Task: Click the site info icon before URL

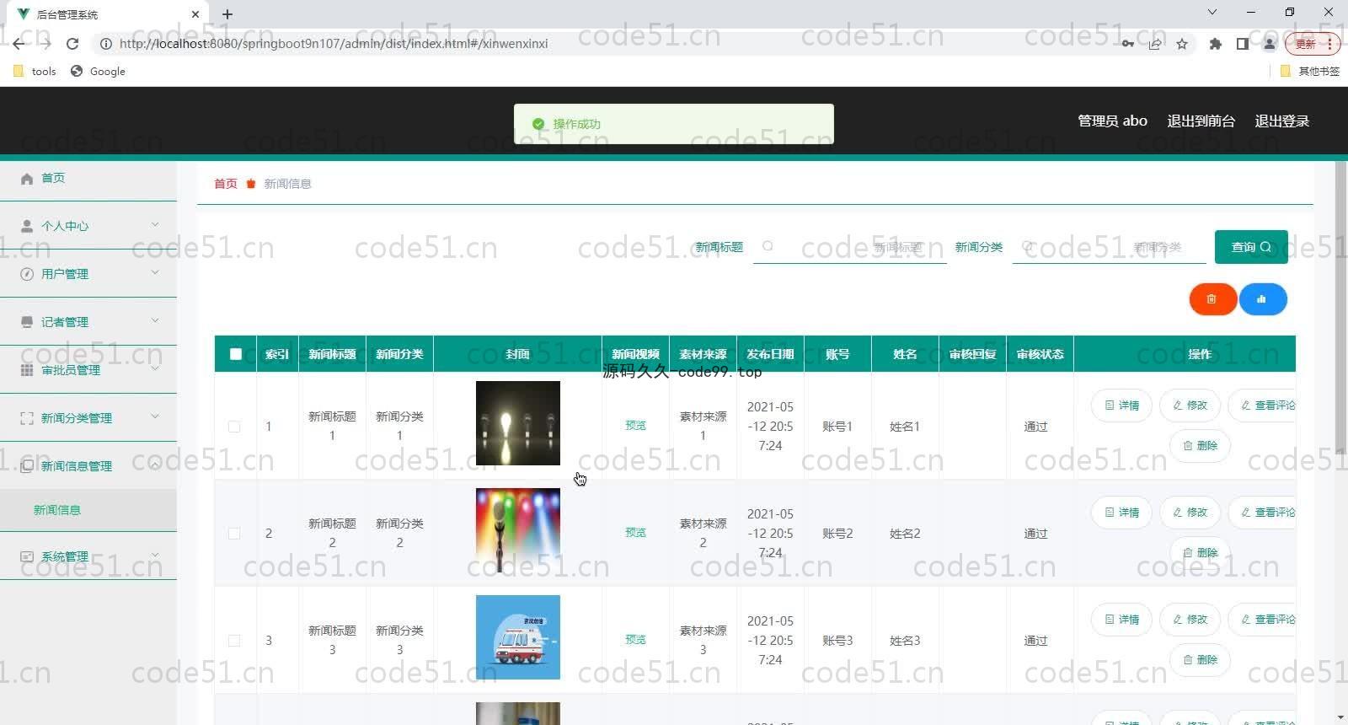Action: 106,44
